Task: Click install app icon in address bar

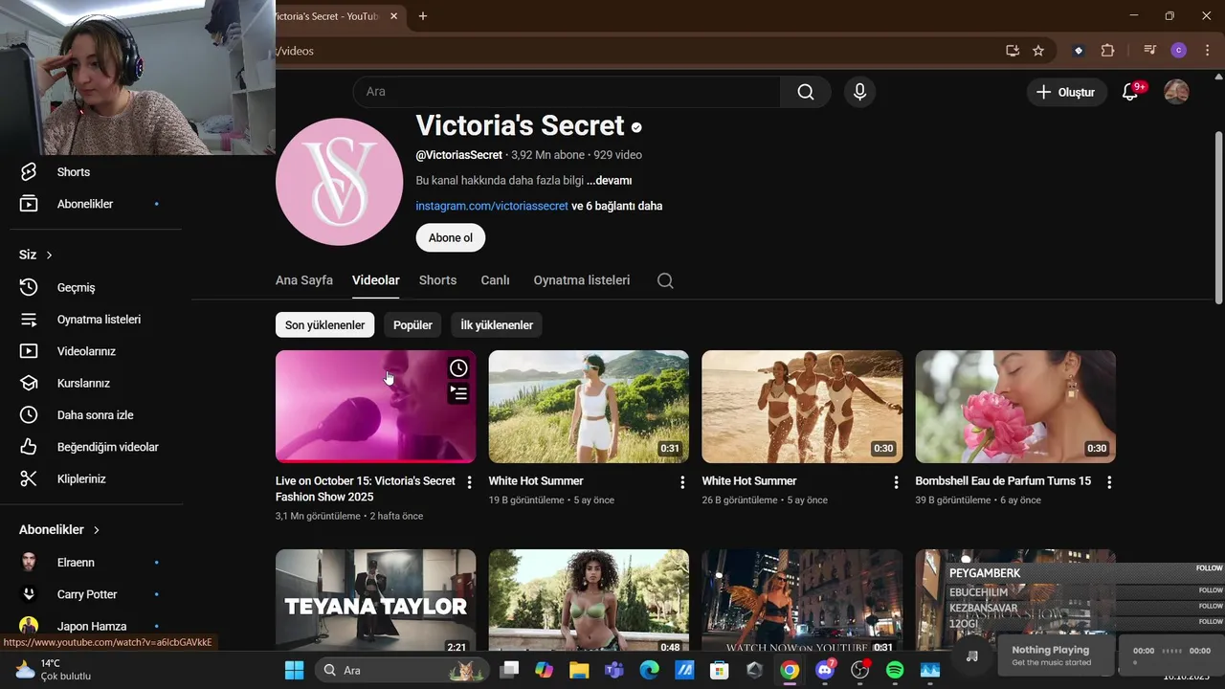Action: tap(1013, 51)
